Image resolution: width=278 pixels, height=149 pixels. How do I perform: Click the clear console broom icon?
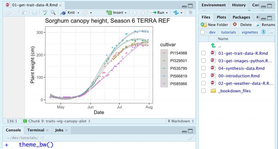(x=191, y=138)
